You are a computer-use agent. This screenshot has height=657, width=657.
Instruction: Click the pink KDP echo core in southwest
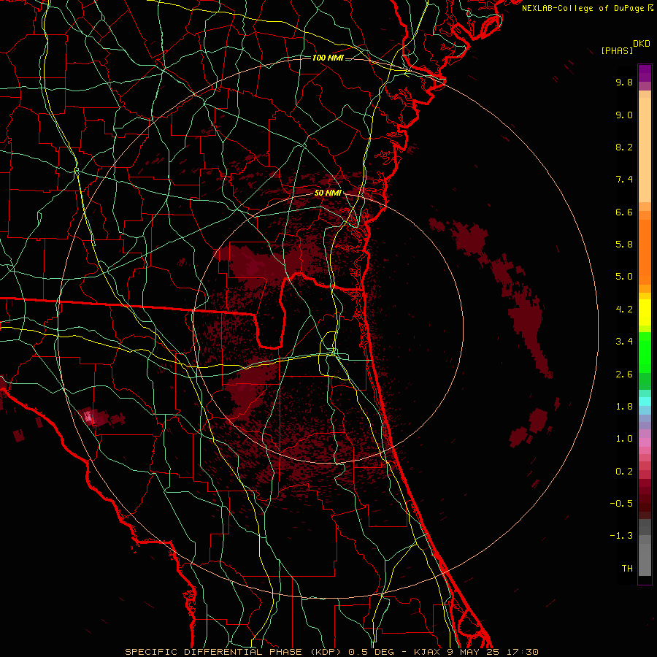pos(89,417)
